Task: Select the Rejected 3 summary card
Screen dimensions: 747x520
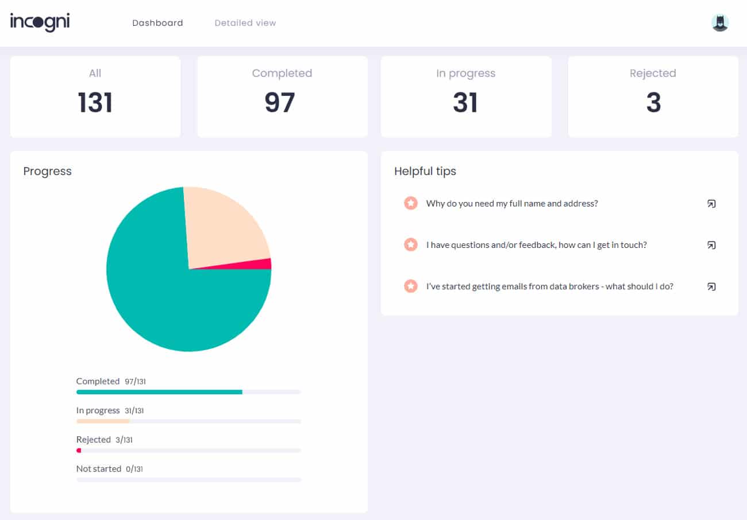Action: point(653,96)
